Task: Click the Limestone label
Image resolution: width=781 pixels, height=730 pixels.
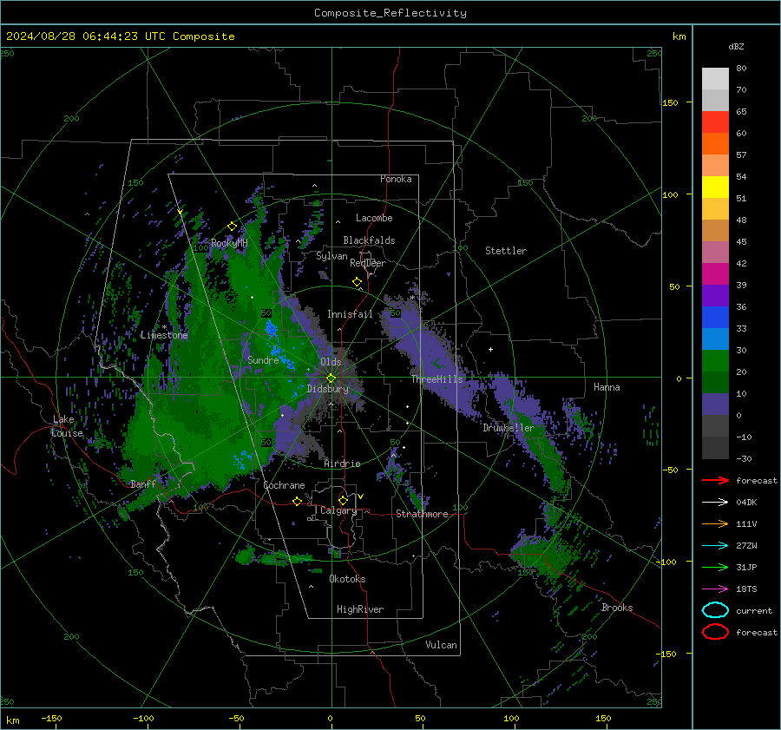Action: [164, 335]
